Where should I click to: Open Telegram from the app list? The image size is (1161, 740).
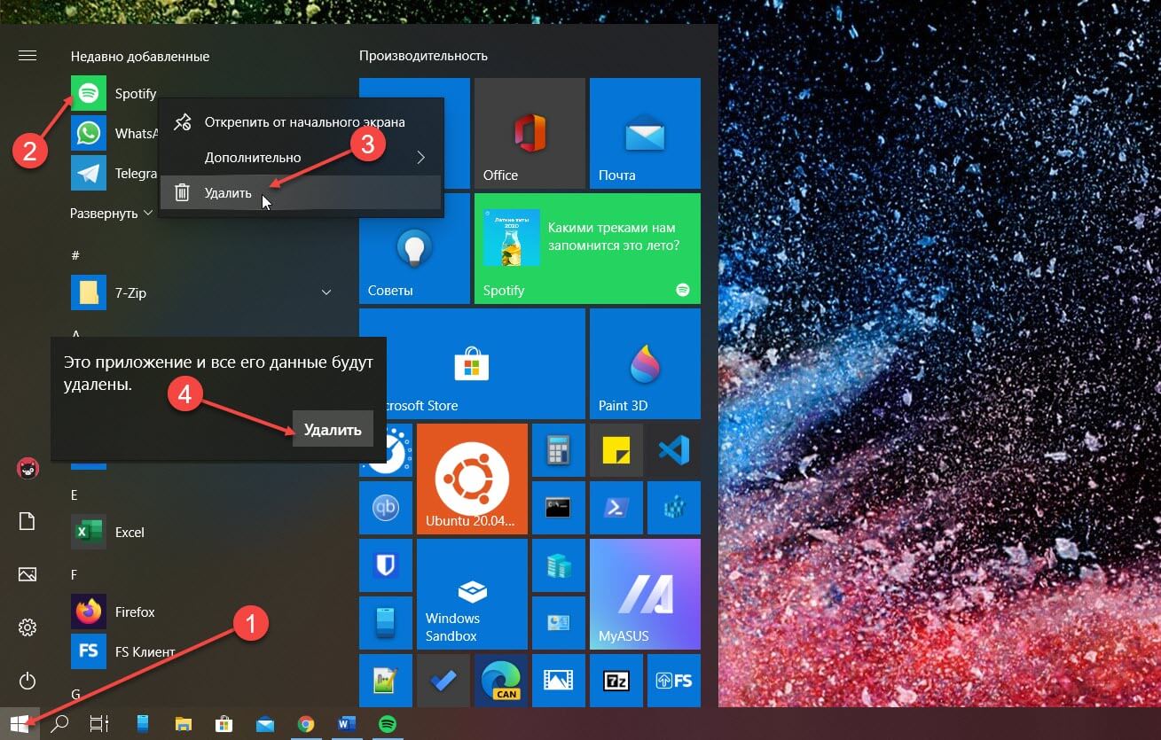click(x=115, y=173)
